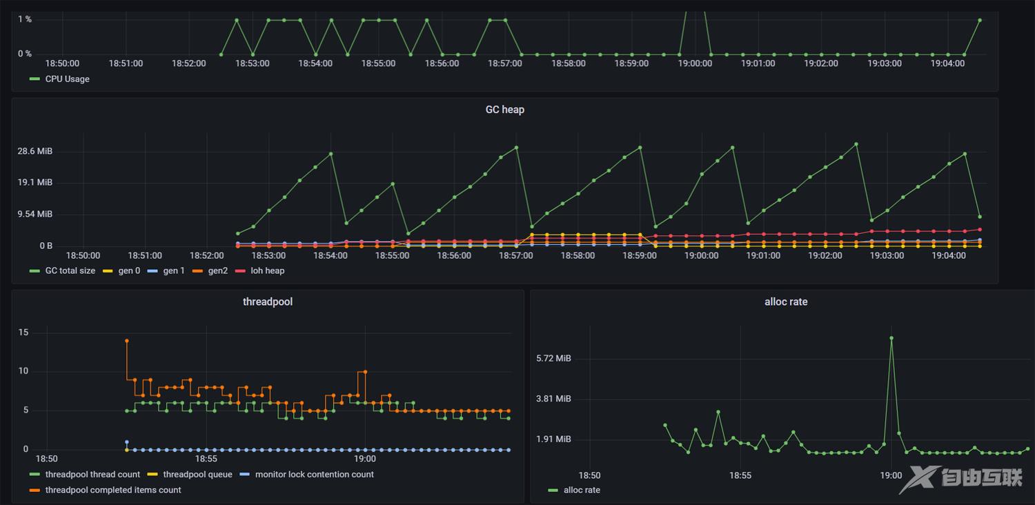Click the alloc rate legend label
The height and width of the screenshot is (505, 1035).
point(582,491)
